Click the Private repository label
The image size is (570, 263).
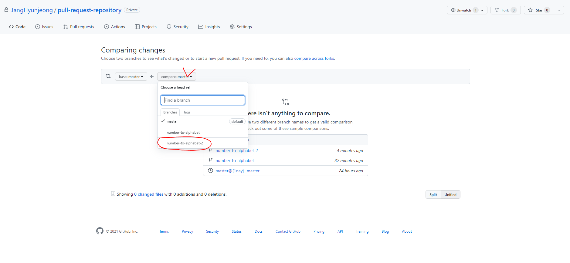click(132, 10)
